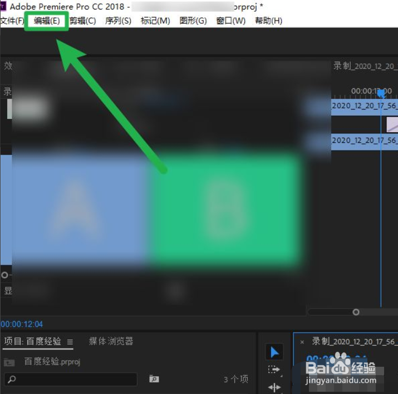Switch to the 项目: 百度经验 tab
Viewport: 398px width, 394px height.
click(32, 341)
